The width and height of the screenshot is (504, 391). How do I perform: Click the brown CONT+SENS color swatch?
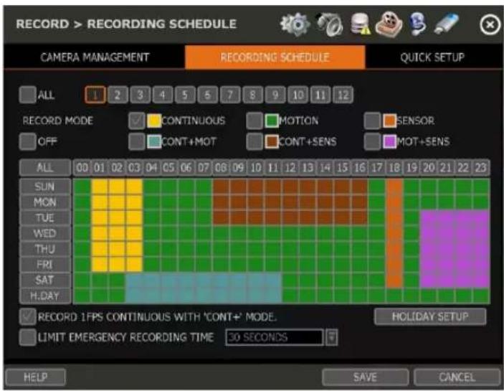(x=272, y=142)
